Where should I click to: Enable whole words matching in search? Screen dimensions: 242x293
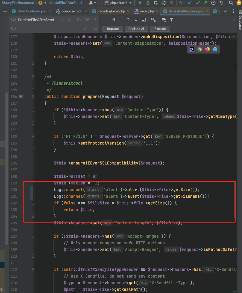coord(87,20)
